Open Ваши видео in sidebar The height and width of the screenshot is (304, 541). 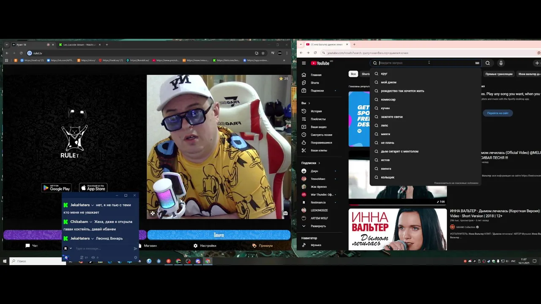tap(319, 127)
